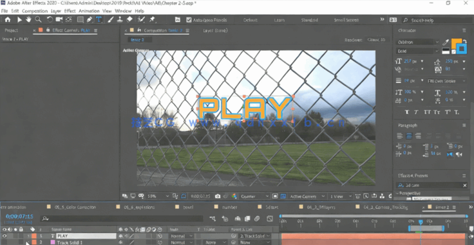Click PLAY layer orange label color
This screenshot has width=474, height=245.
pyautogui.click(x=34, y=236)
